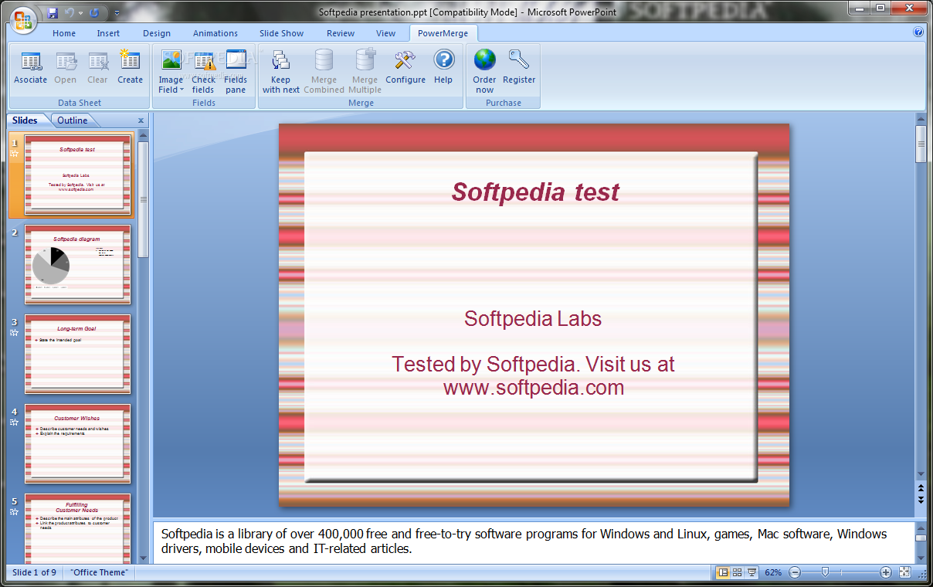Switch to the Insert tab
933x587 pixels.
point(108,33)
